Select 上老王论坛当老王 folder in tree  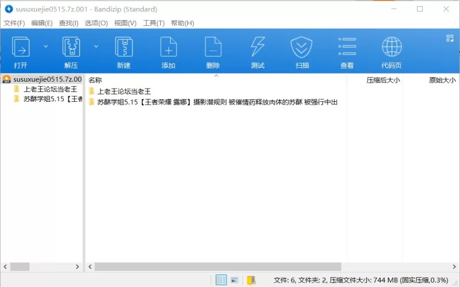tap(45, 89)
